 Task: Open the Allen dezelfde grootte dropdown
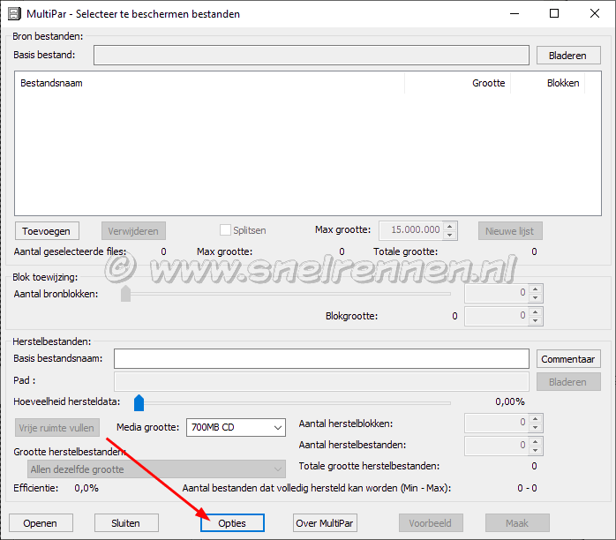(156, 469)
